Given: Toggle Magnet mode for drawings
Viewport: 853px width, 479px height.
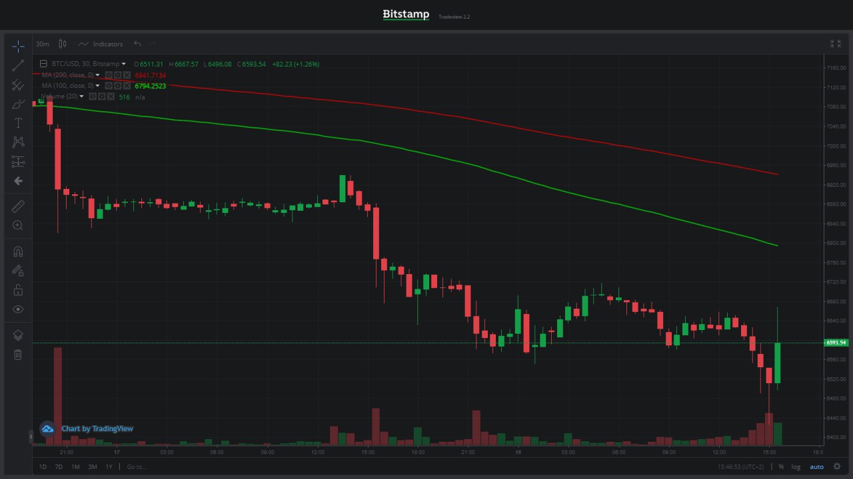Looking at the screenshot, I should point(18,251).
